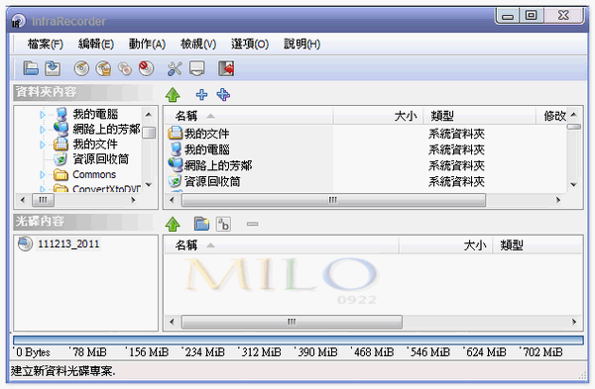Image resolution: width=595 pixels, height=389 pixels.
Task: Select 資源回收筒 icon in file list
Action: [175, 181]
